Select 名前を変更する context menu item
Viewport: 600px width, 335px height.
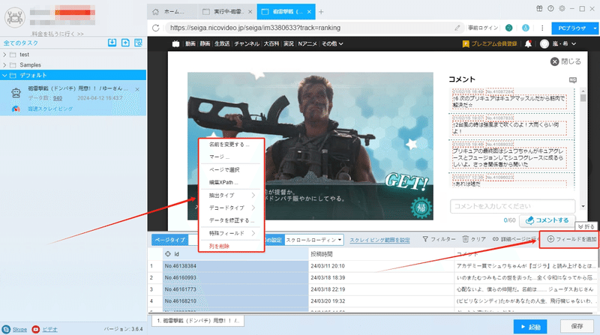(231, 145)
